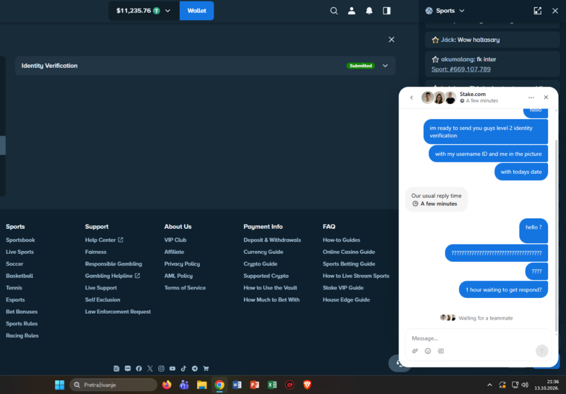Open the Deposit & Withdrawals footer link
This screenshot has width=566, height=394.
click(x=272, y=240)
